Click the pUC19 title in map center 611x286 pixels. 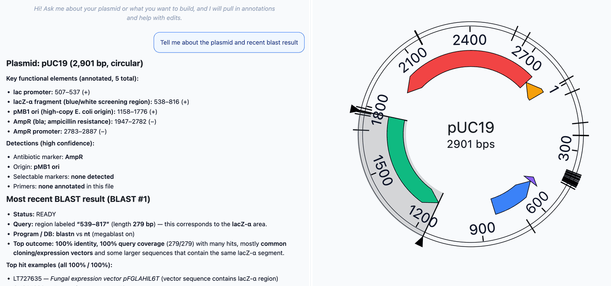(471, 127)
